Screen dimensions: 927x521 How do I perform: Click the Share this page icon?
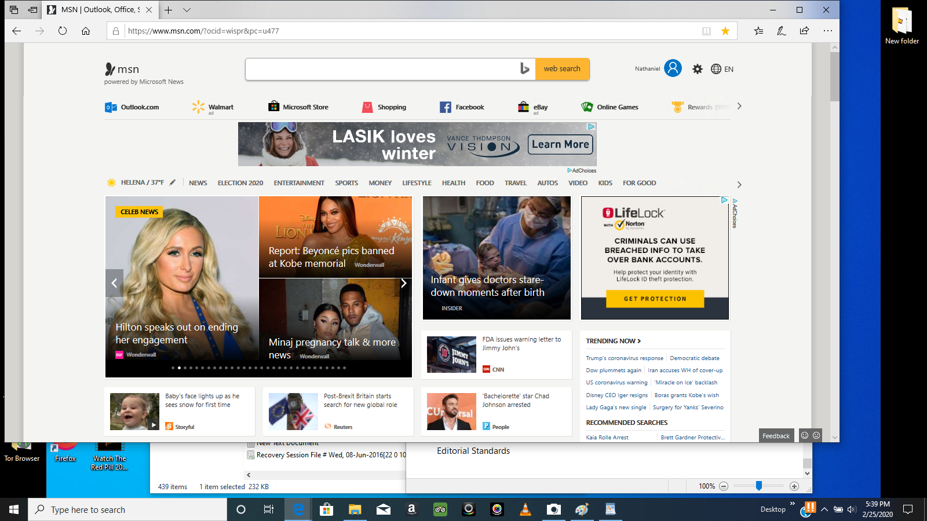pyautogui.click(x=804, y=31)
